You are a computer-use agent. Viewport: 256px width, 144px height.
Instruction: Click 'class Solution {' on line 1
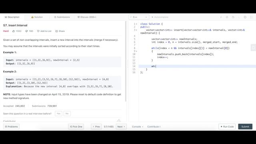[x=151, y=24]
